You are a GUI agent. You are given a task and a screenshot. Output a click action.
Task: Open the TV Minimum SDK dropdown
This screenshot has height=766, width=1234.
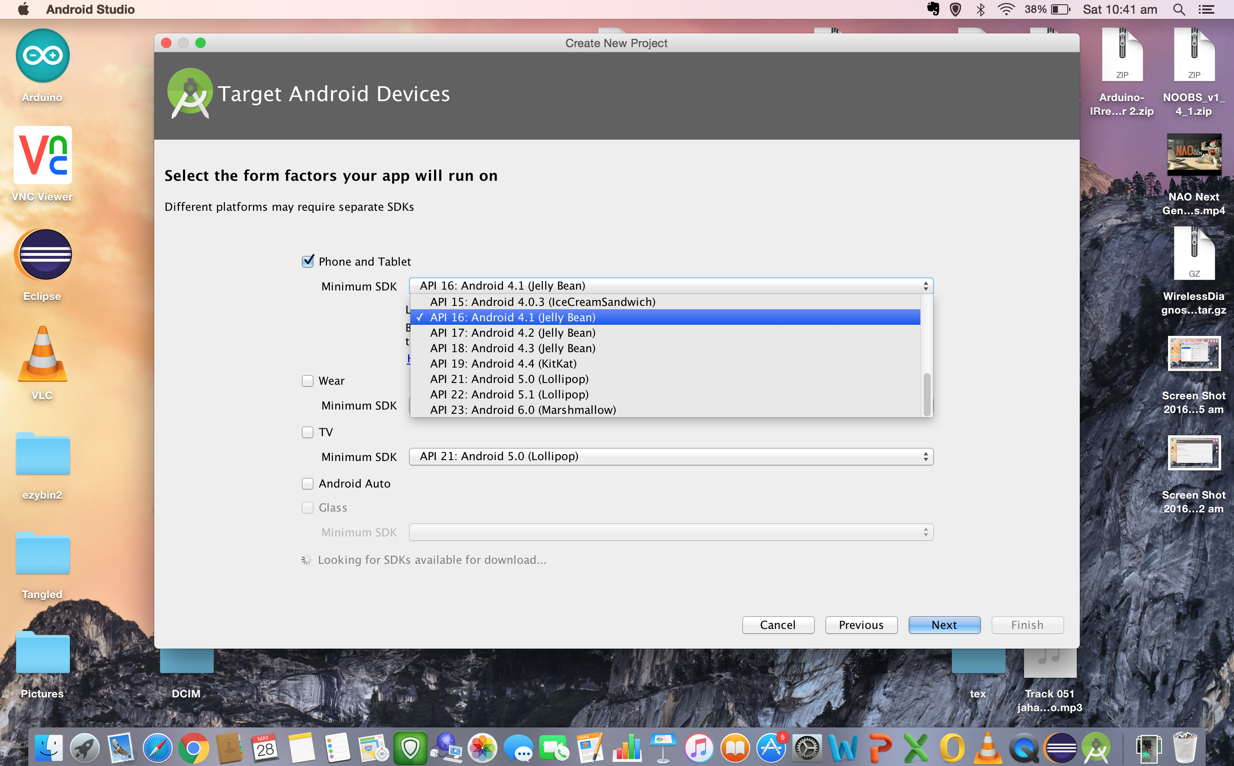pyautogui.click(x=671, y=456)
